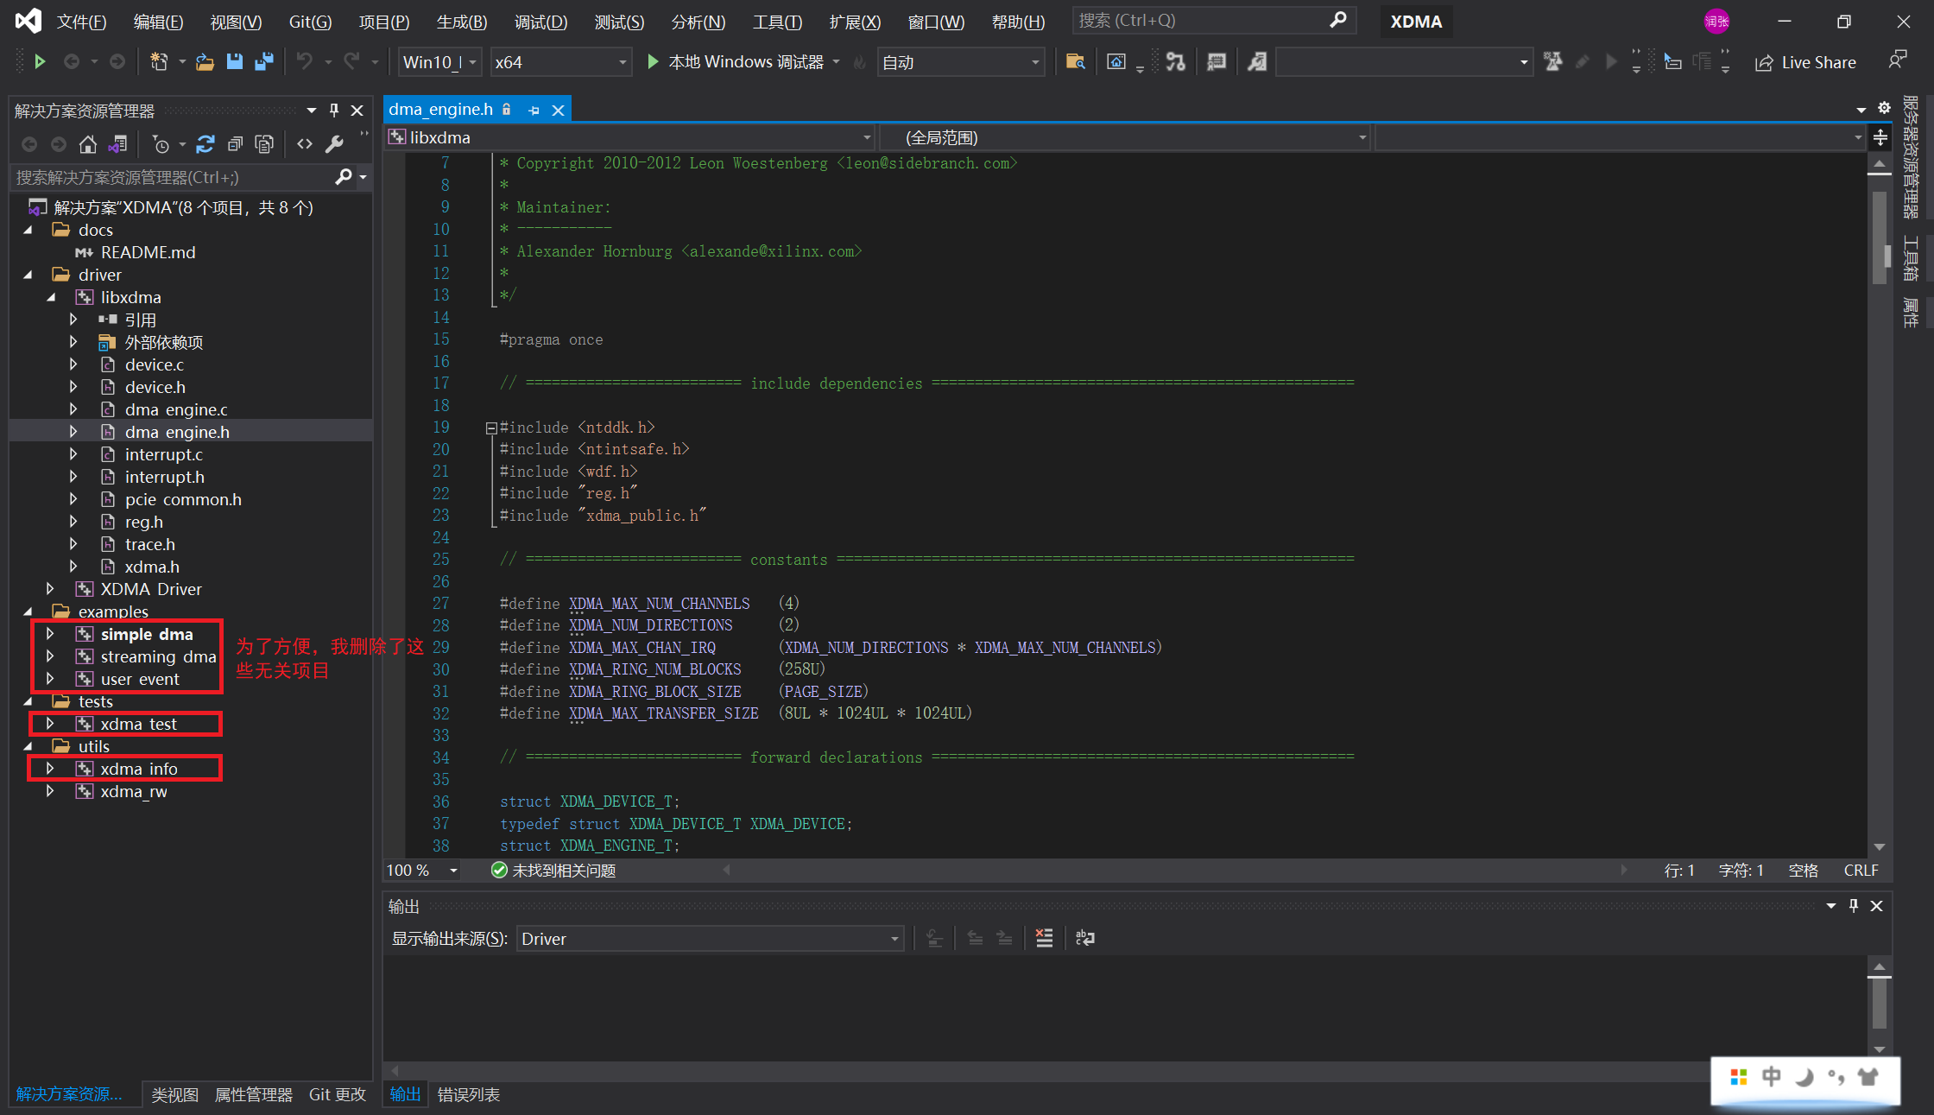Pin the Solution Explorer panel
The height and width of the screenshot is (1115, 1934).
tap(334, 110)
